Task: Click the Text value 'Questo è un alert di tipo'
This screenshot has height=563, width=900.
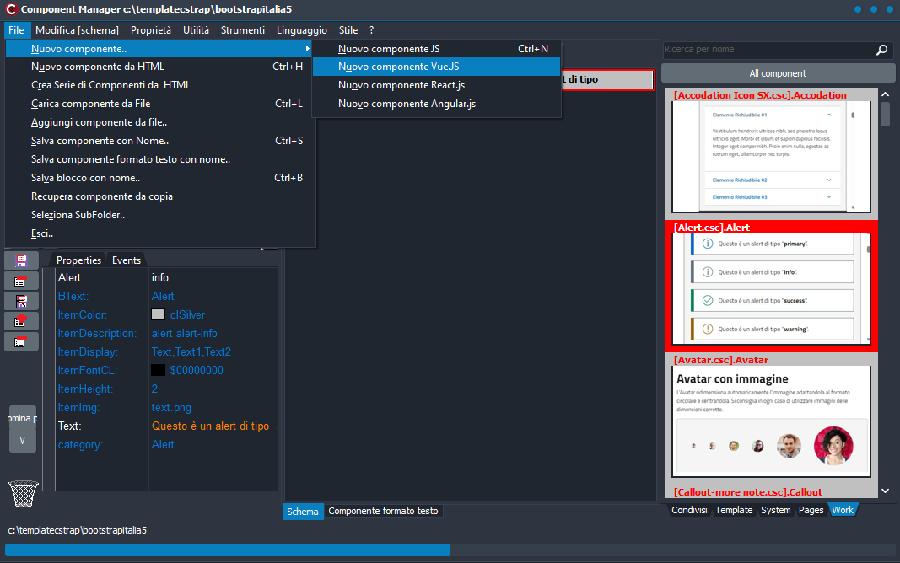Action: pos(210,426)
